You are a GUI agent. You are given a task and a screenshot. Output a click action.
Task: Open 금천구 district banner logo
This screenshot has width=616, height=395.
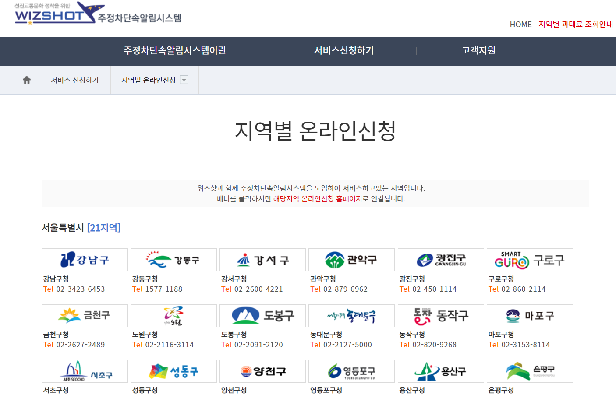pos(85,316)
